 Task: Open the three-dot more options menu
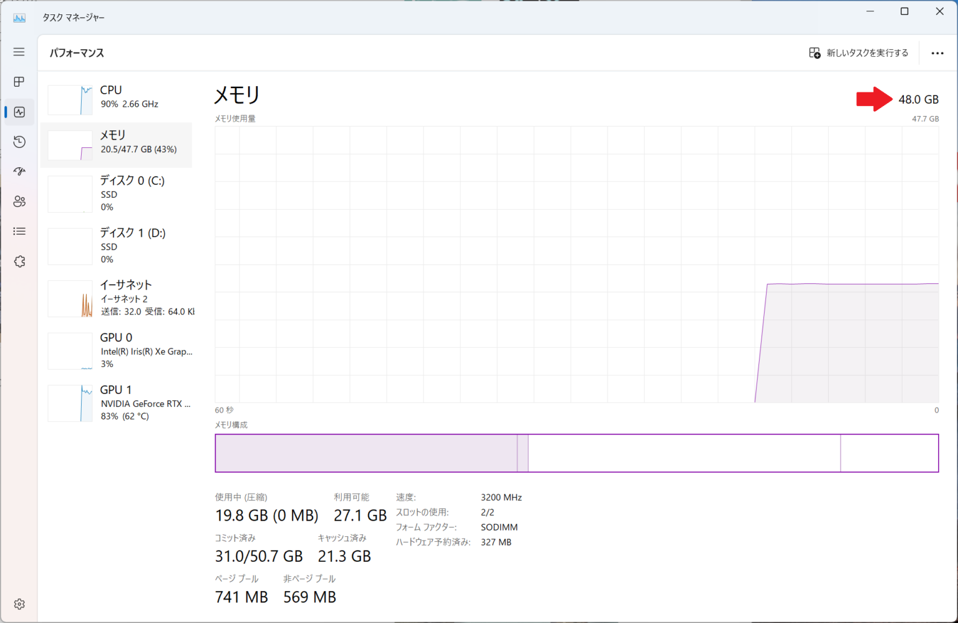[x=937, y=53]
